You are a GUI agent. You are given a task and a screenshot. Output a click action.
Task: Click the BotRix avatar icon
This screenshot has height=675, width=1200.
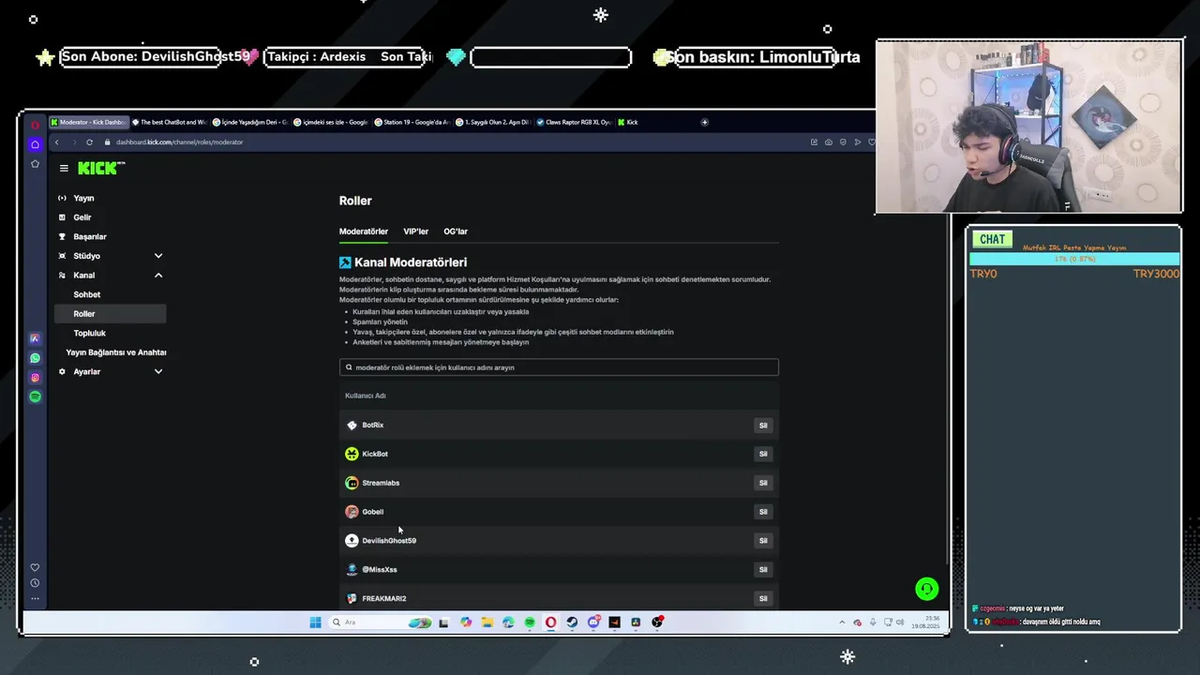point(352,425)
